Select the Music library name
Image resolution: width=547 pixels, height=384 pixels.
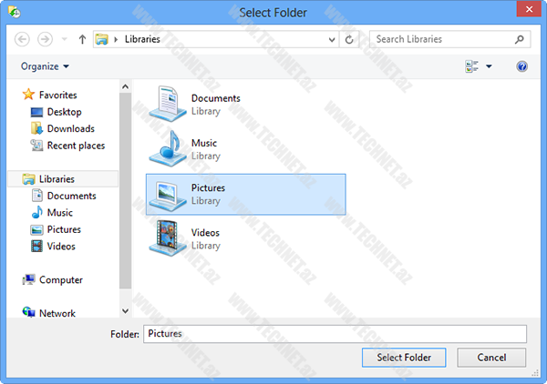[204, 143]
